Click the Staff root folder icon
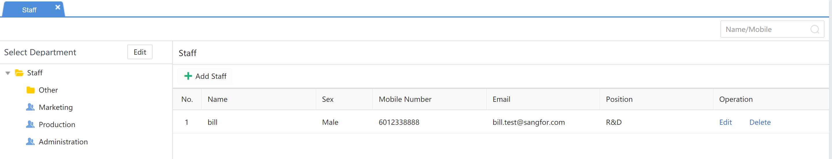The height and width of the screenshot is (159, 832). tap(19, 73)
